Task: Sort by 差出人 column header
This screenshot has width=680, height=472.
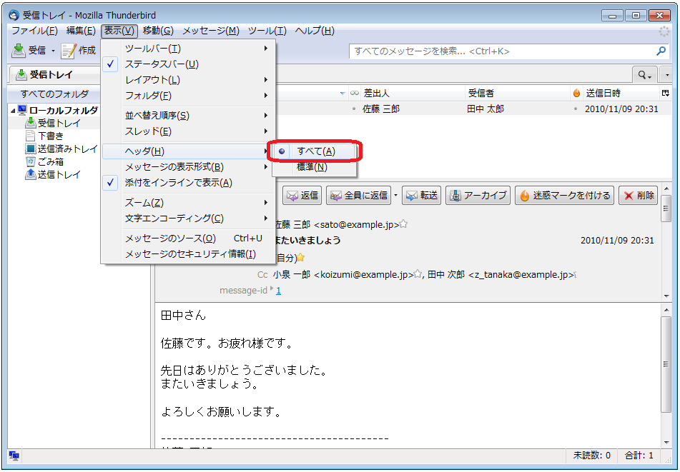Action: 412,93
